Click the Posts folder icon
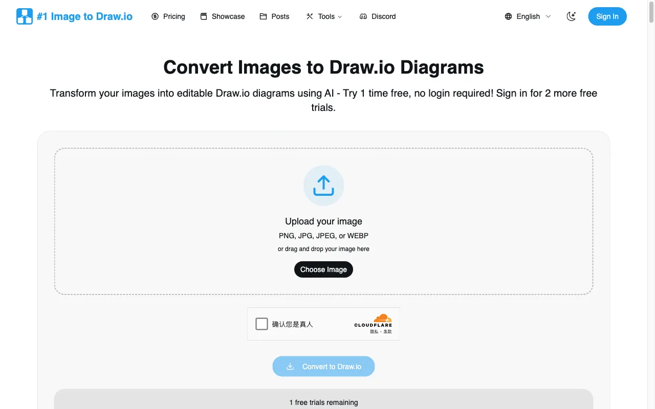Screen dimensions: 655x409 [x=263, y=16]
